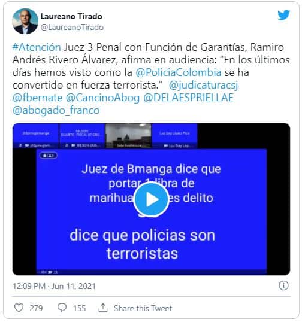Image resolution: width=302 pixels, height=322 pixels.
Task: Visit the @DELAESPRIELLAE profile
Action: coord(189,98)
